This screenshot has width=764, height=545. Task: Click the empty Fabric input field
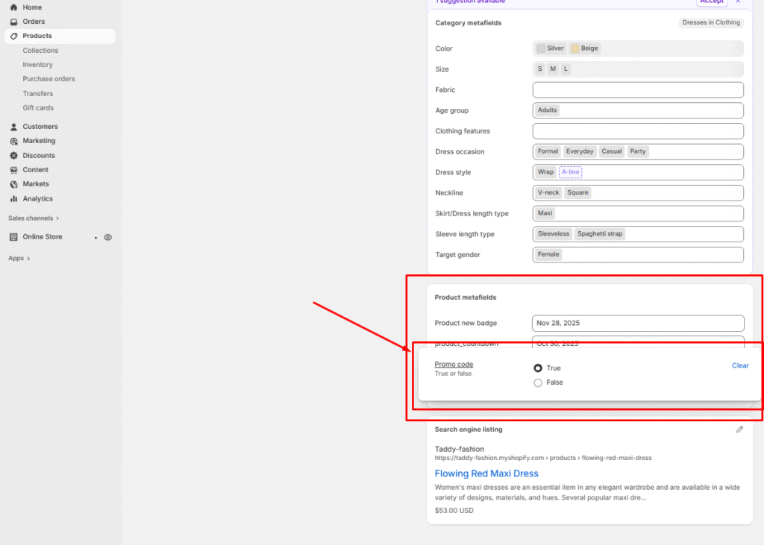point(638,90)
